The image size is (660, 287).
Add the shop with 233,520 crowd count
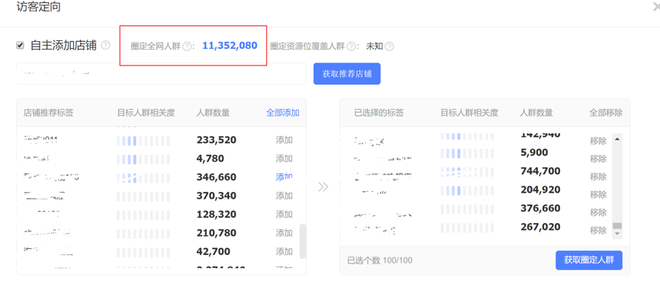coord(284,140)
